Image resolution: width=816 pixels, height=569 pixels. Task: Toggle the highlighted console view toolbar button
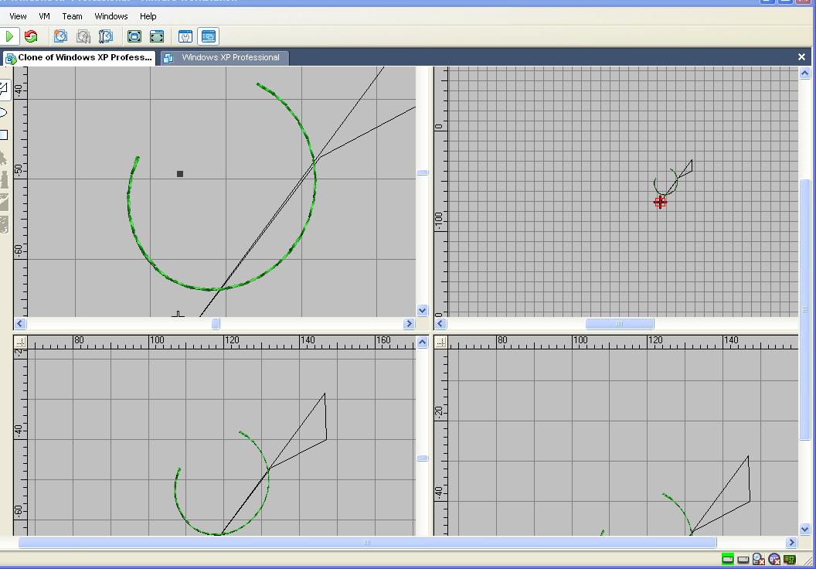point(208,36)
